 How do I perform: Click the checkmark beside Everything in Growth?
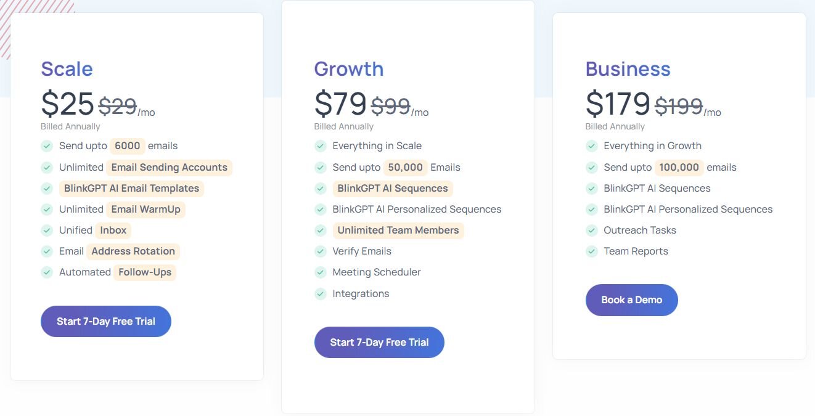pyautogui.click(x=591, y=146)
